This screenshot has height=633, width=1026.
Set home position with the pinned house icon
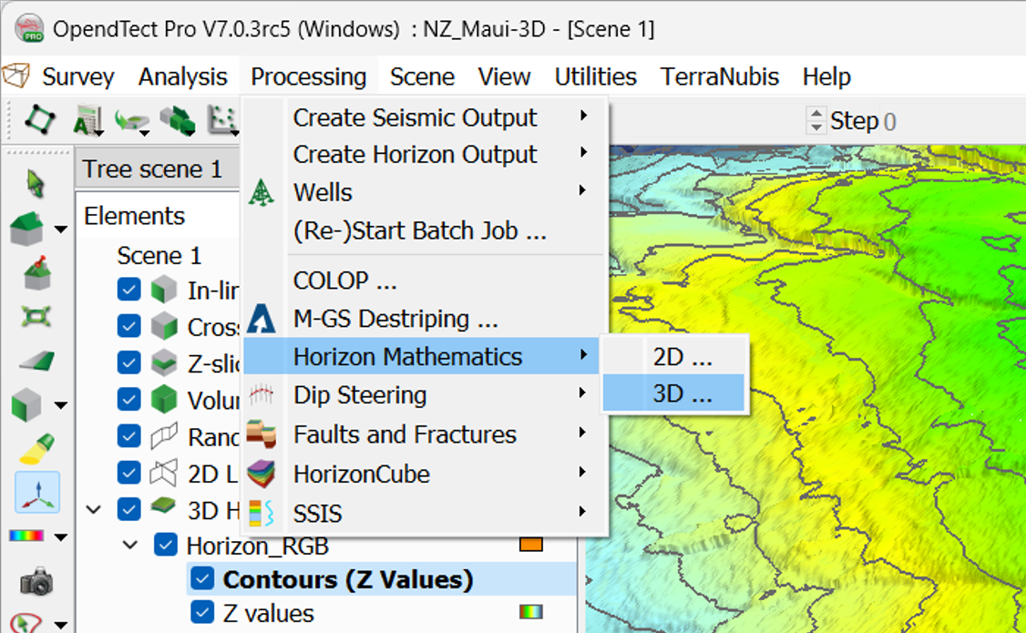(36, 272)
